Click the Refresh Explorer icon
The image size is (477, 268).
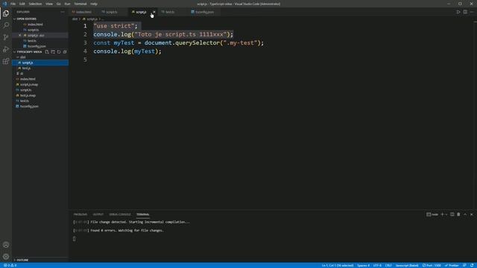59,52
